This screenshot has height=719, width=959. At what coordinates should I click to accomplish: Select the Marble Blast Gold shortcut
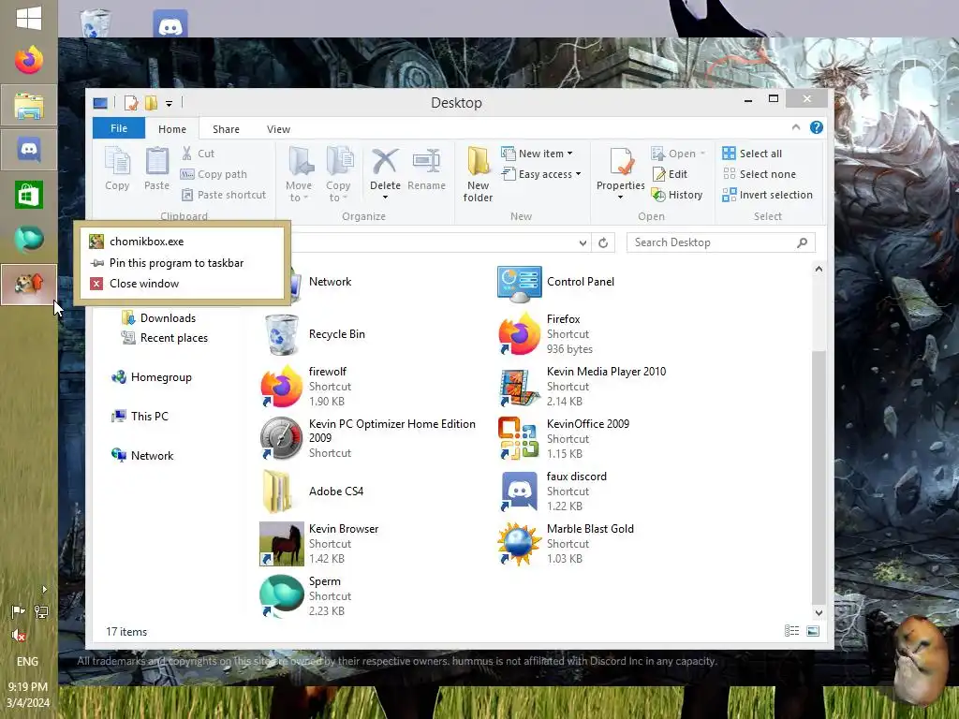tap(567, 544)
